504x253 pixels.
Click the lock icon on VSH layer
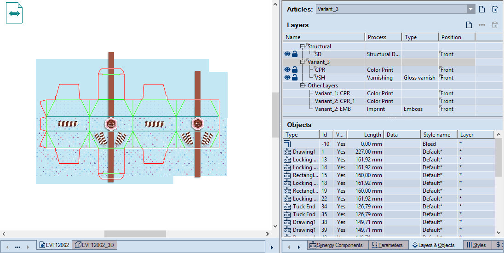(295, 78)
